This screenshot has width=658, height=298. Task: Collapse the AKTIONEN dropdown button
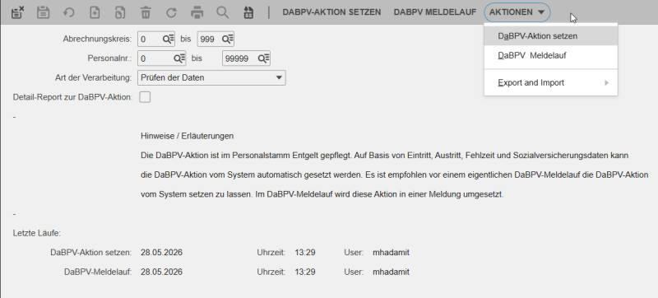coord(517,12)
